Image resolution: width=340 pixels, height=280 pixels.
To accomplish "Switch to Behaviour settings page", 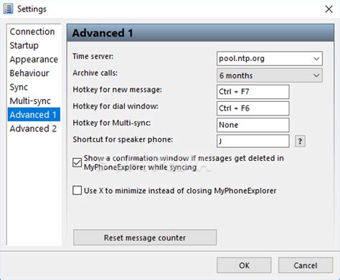I will pos(34,73).
